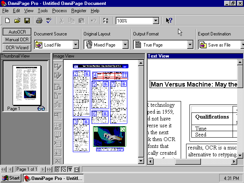Click the Undo arrow icon

tap(93, 21)
